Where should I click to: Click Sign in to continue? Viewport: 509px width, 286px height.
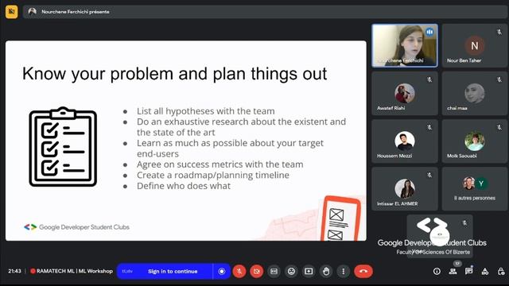click(x=173, y=271)
